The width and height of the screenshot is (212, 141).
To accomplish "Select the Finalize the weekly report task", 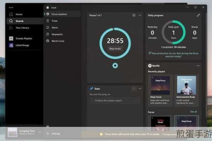I will [x=115, y=101].
